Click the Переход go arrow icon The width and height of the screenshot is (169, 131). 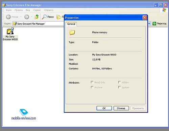pos(154,24)
